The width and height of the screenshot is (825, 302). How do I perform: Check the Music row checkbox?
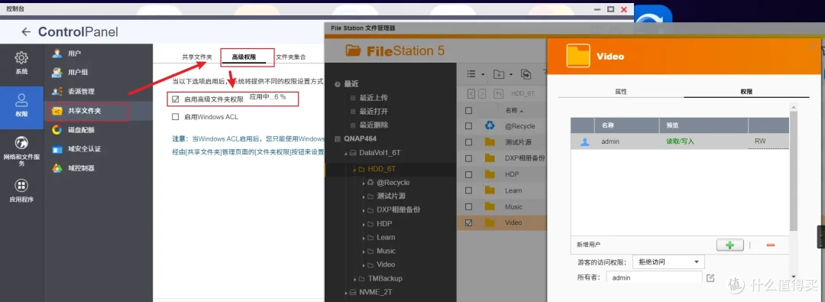click(x=469, y=206)
